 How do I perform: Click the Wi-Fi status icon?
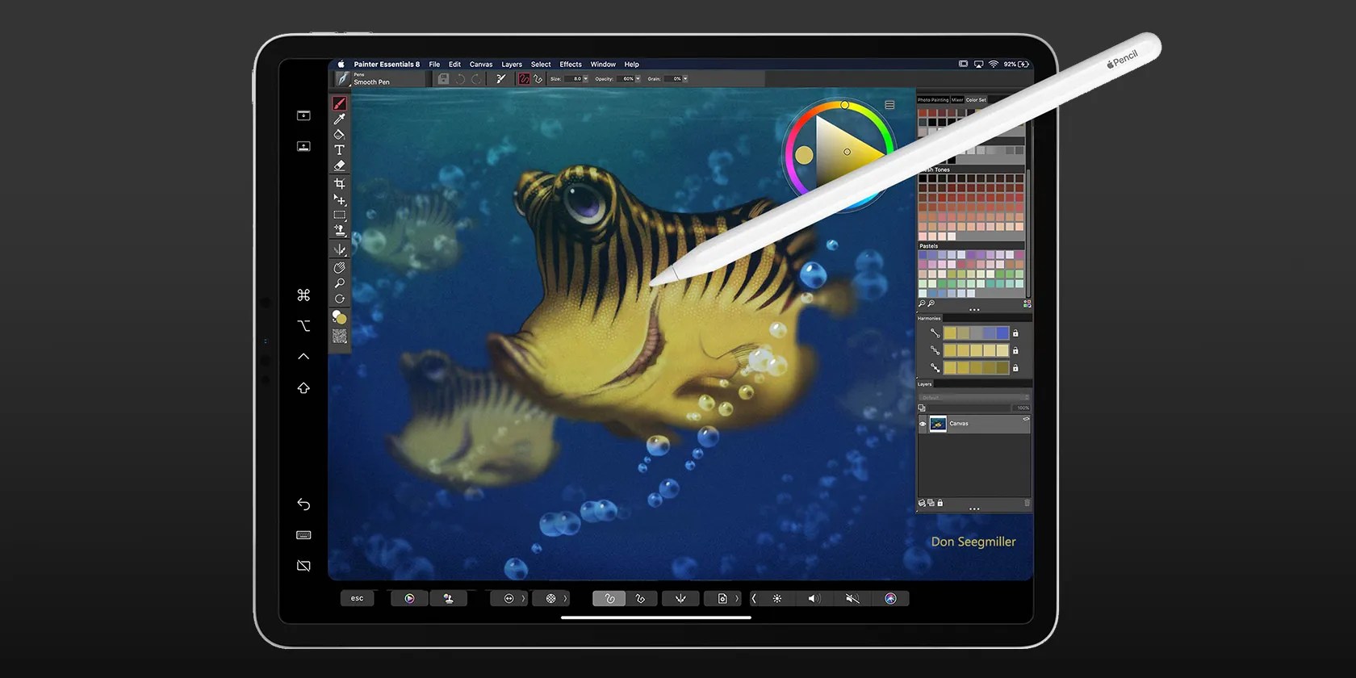point(994,64)
